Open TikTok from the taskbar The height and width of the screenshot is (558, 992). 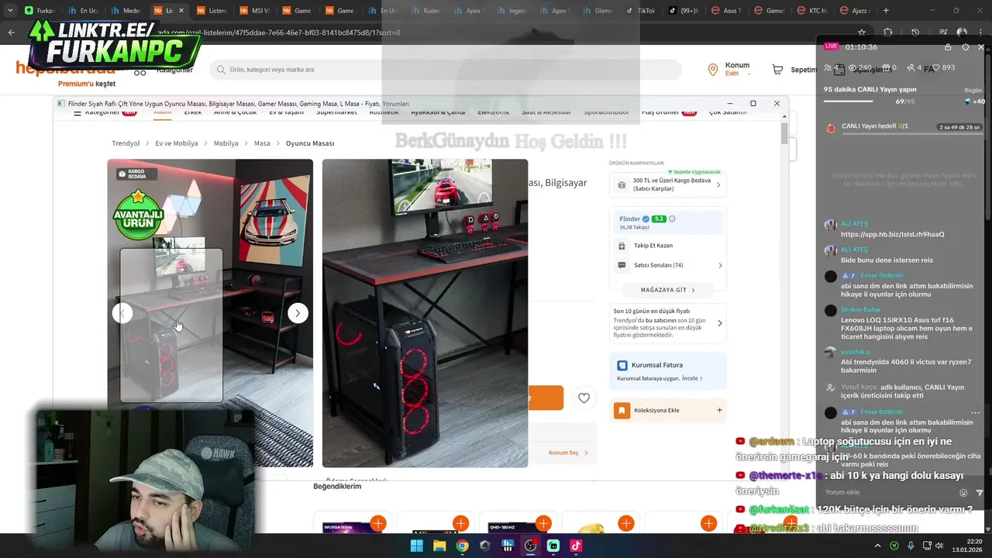(x=576, y=546)
